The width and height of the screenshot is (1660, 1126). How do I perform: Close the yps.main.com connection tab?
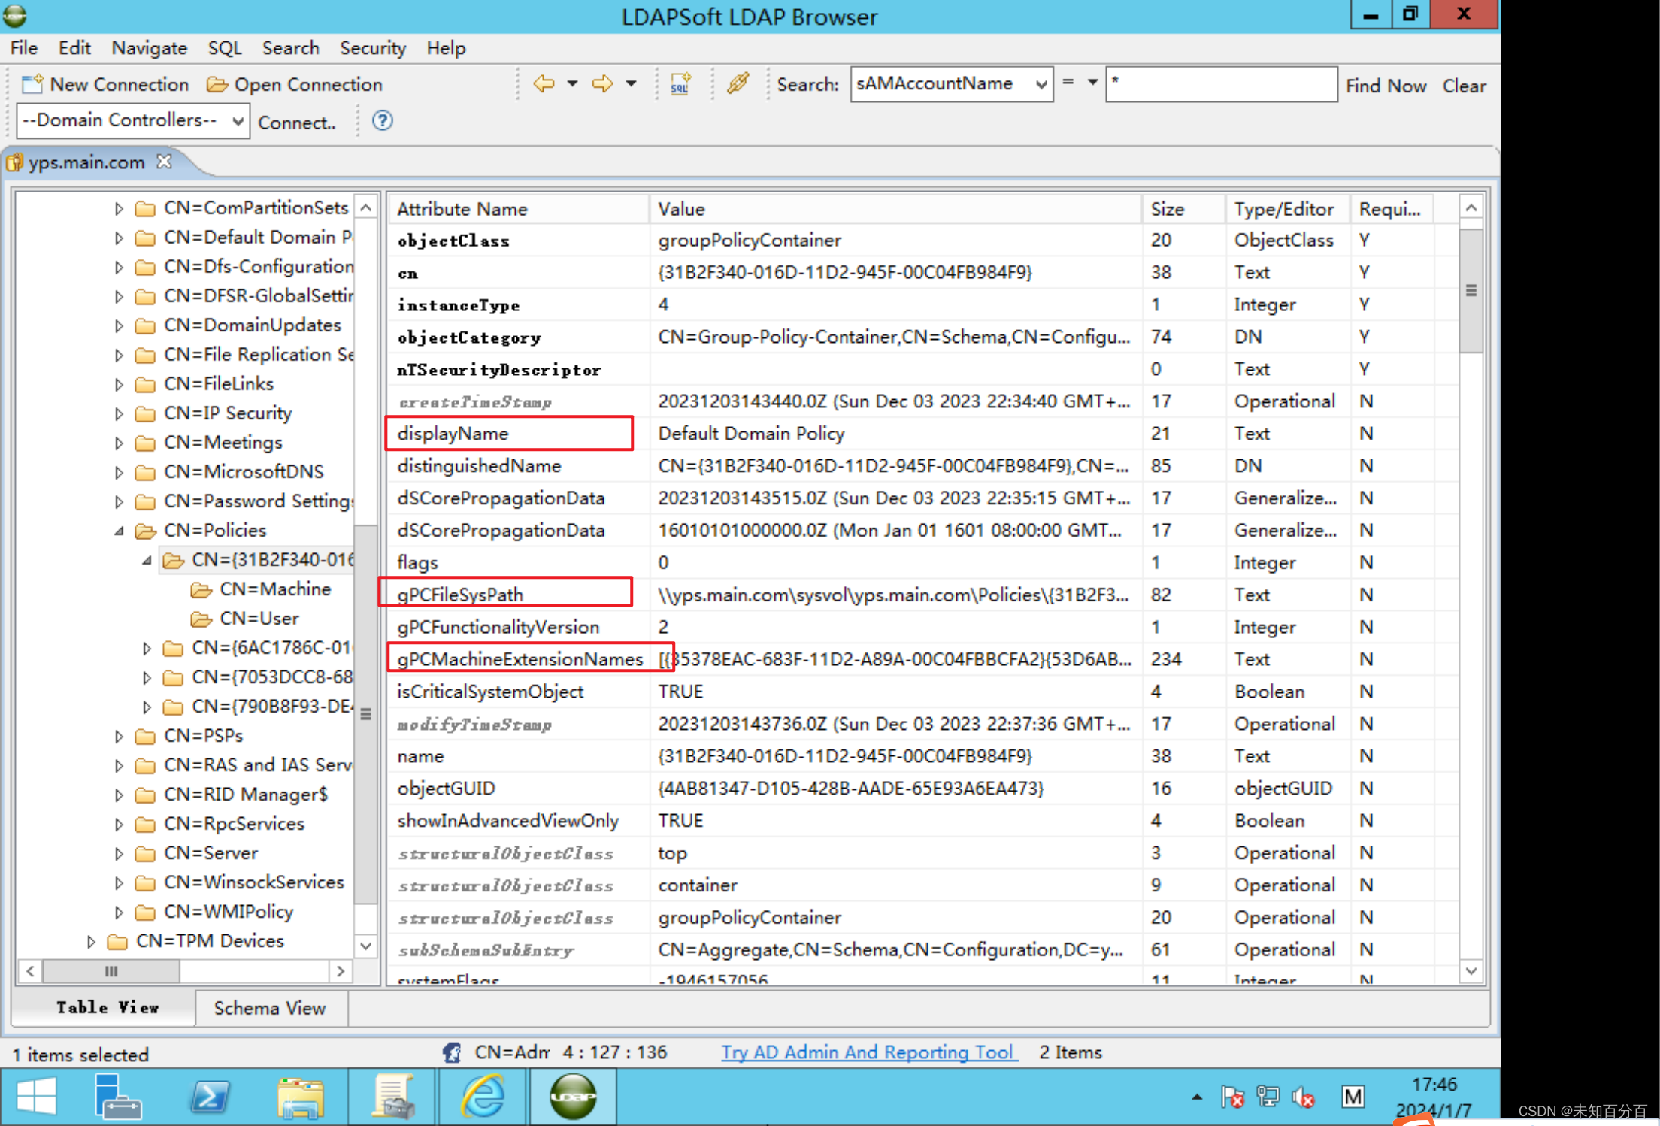[x=165, y=162]
